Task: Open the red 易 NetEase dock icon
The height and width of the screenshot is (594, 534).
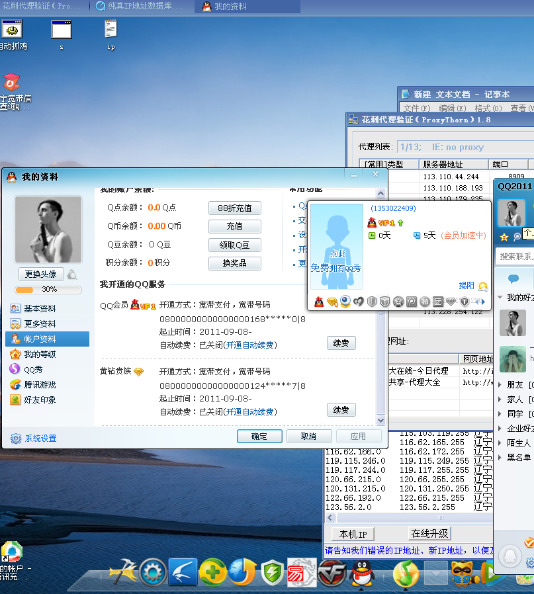Action: coord(302,572)
